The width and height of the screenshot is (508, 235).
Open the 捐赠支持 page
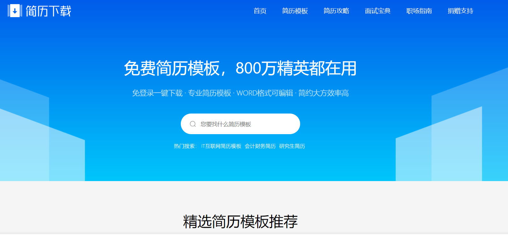coord(460,11)
